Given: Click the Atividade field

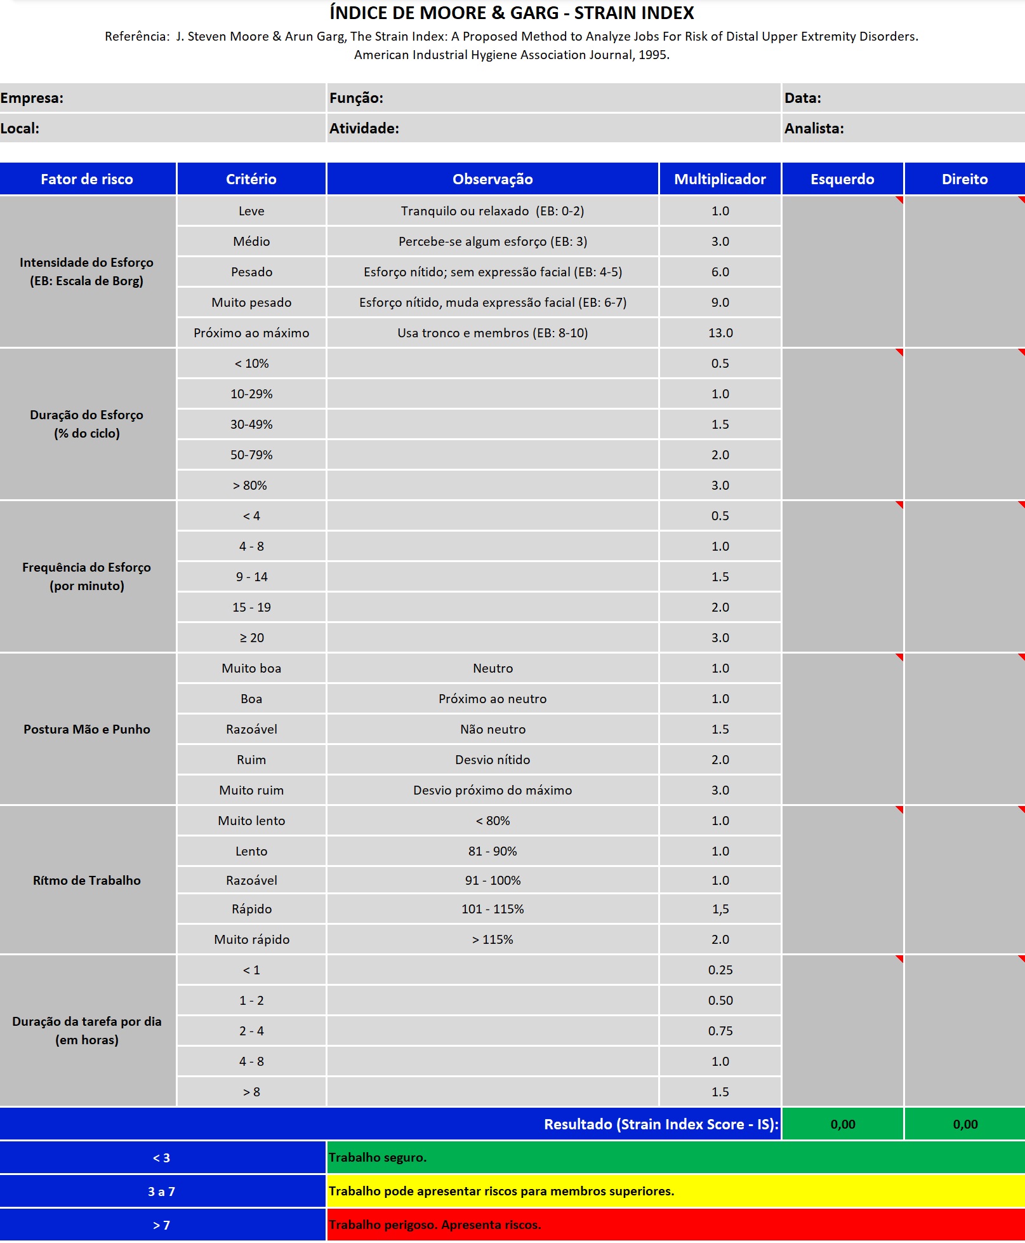Looking at the screenshot, I should point(571,129).
